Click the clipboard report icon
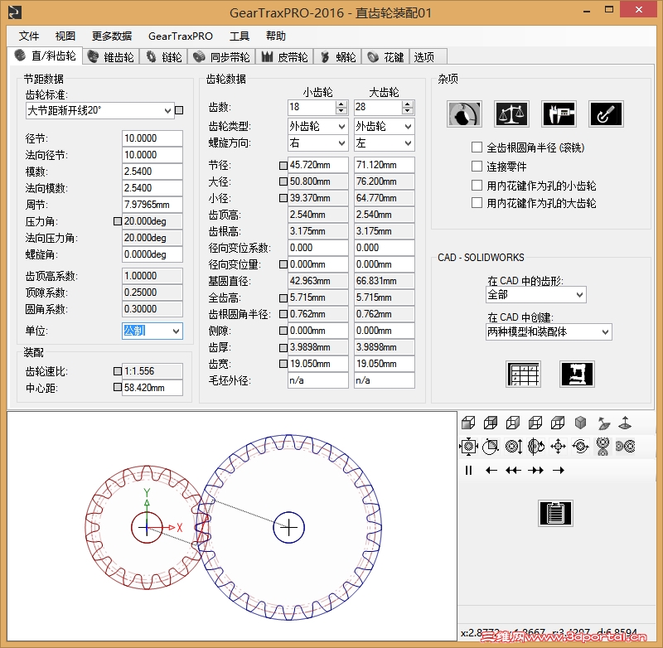Screen dimensions: 663x648 point(555,513)
